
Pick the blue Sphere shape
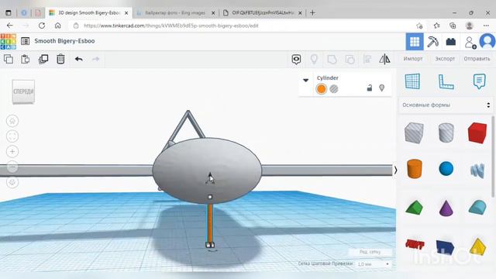coord(446,169)
